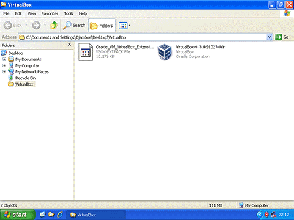Viewport: 294px width, 220px height.
Task: Click the Go button
Action: click(x=282, y=37)
